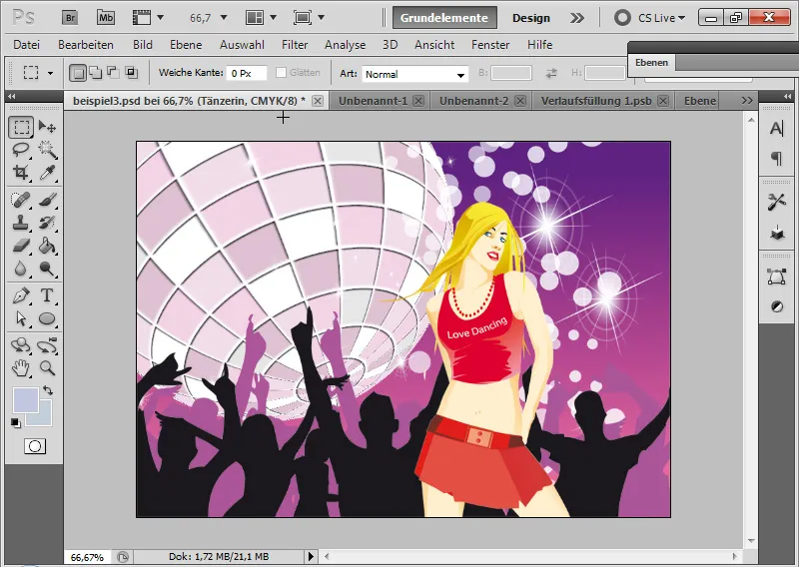Select the Paint Bucket tool
The width and height of the screenshot is (799, 567).
(x=47, y=246)
